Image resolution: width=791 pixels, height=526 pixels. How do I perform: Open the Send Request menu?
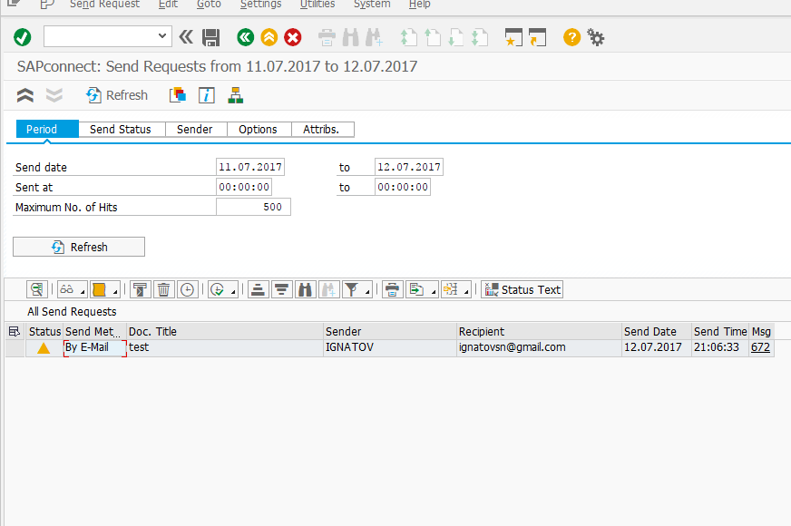tap(104, 4)
